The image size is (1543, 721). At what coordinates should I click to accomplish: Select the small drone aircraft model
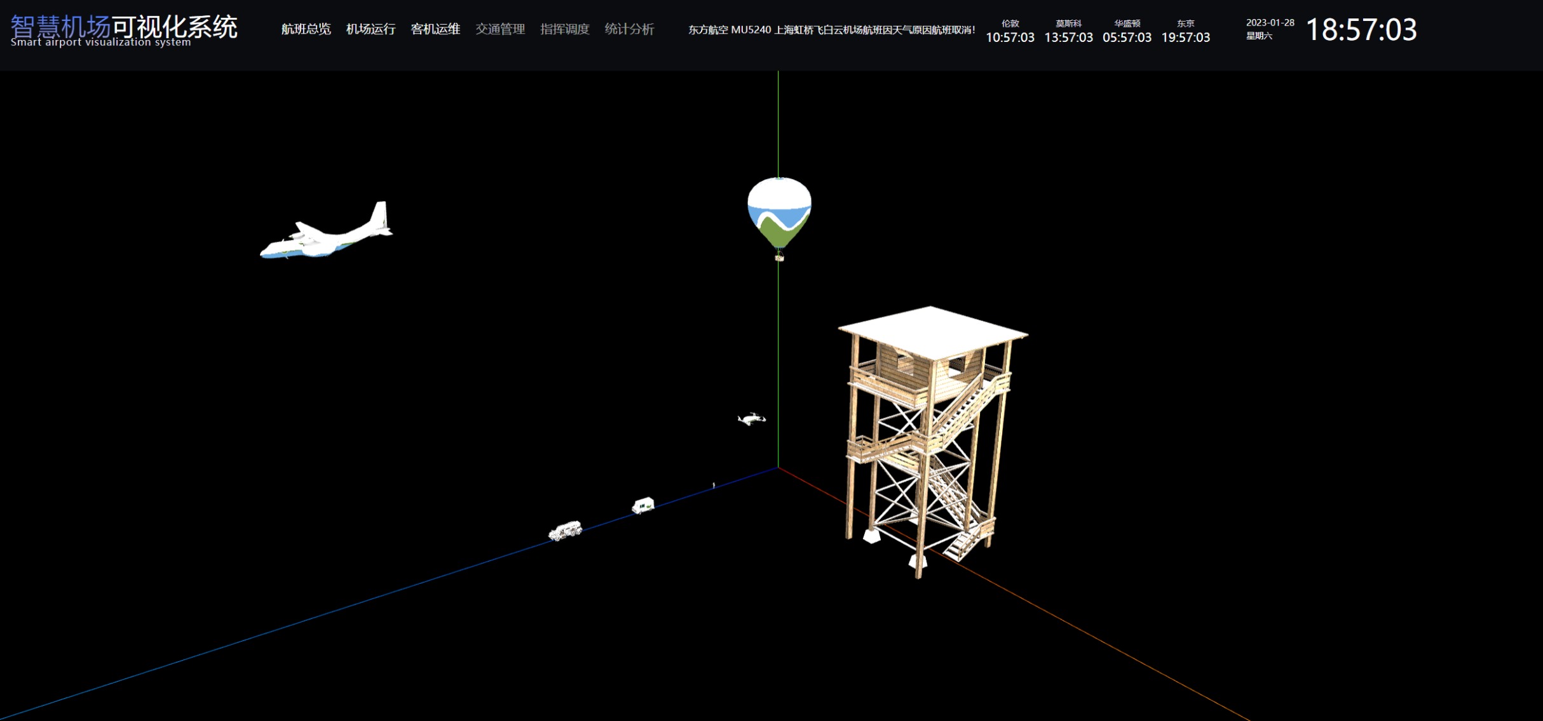point(751,419)
